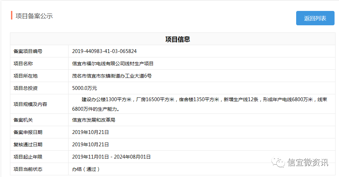Select project number 2019-440983-41-03-065824
The image size is (339, 177).
pos(105,51)
